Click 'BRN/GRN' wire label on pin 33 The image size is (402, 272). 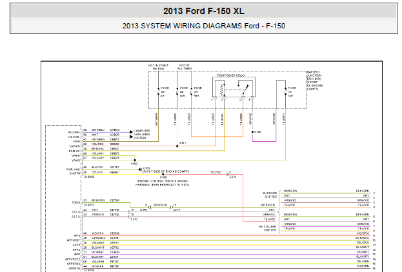click(98, 200)
